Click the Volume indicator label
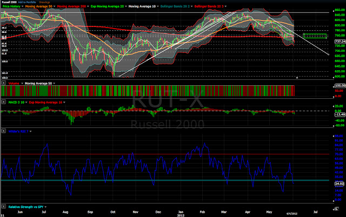The width and height of the screenshot is (346, 217). tap(14, 84)
